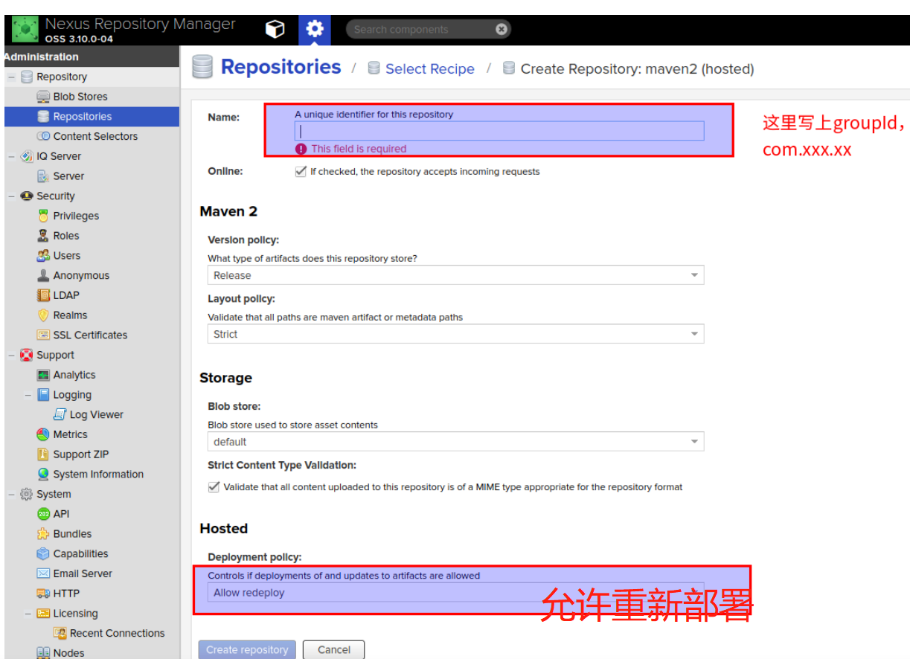Click the SSL Certificates icon

[43, 335]
